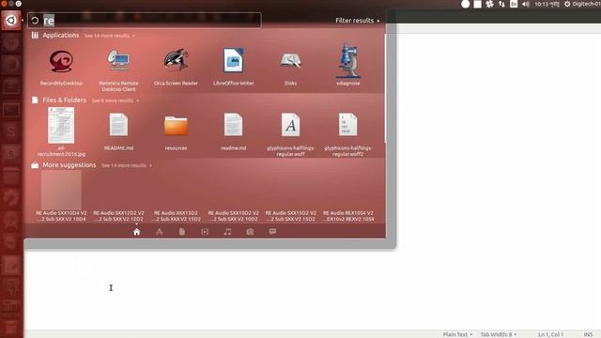Open glyphicons-halflings-regular.woff2 file

click(348, 134)
